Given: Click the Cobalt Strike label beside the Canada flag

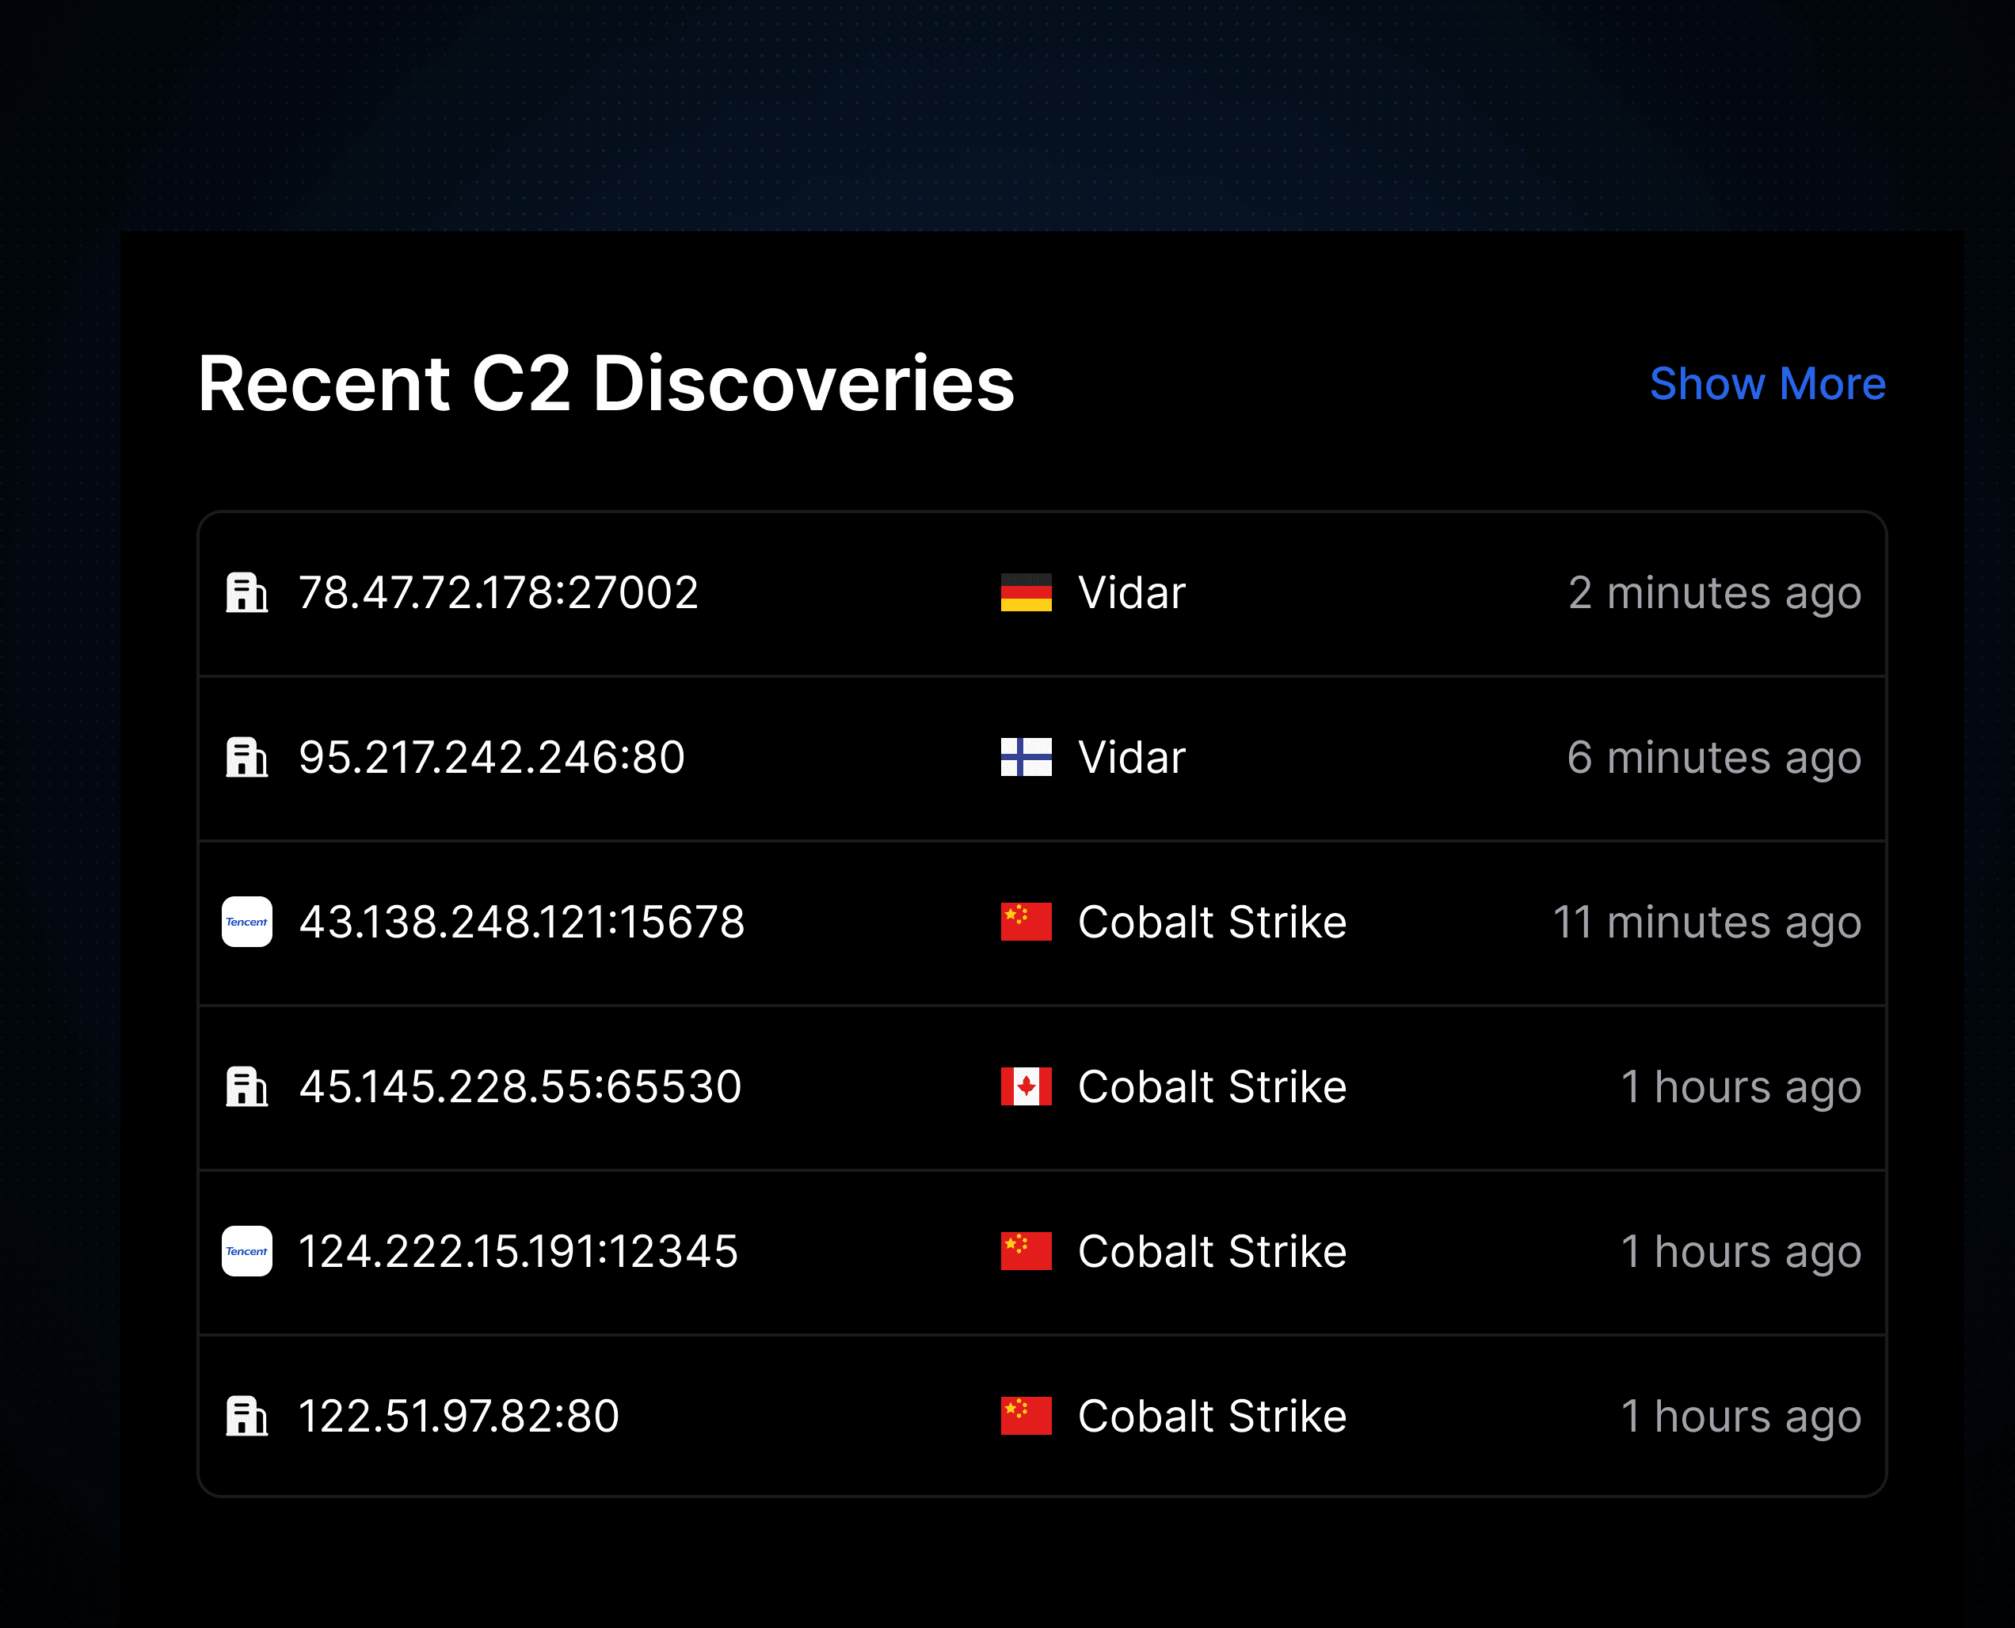Looking at the screenshot, I should (x=1212, y=1086).
